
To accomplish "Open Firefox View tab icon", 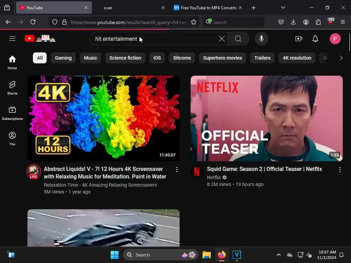I will tap(7, 8).
